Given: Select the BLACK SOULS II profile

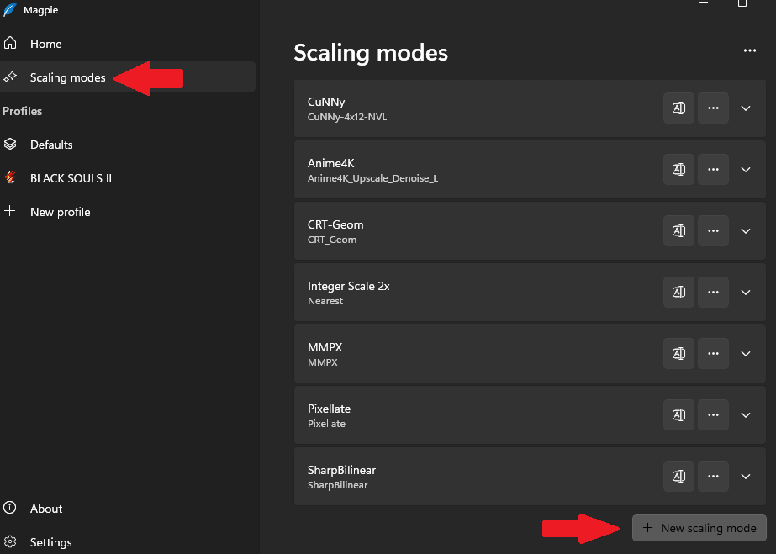Looking at the screenshot, I should [71, 178].
